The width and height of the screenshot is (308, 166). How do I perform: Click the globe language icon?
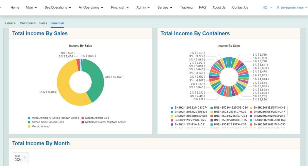tap(265, 8)
